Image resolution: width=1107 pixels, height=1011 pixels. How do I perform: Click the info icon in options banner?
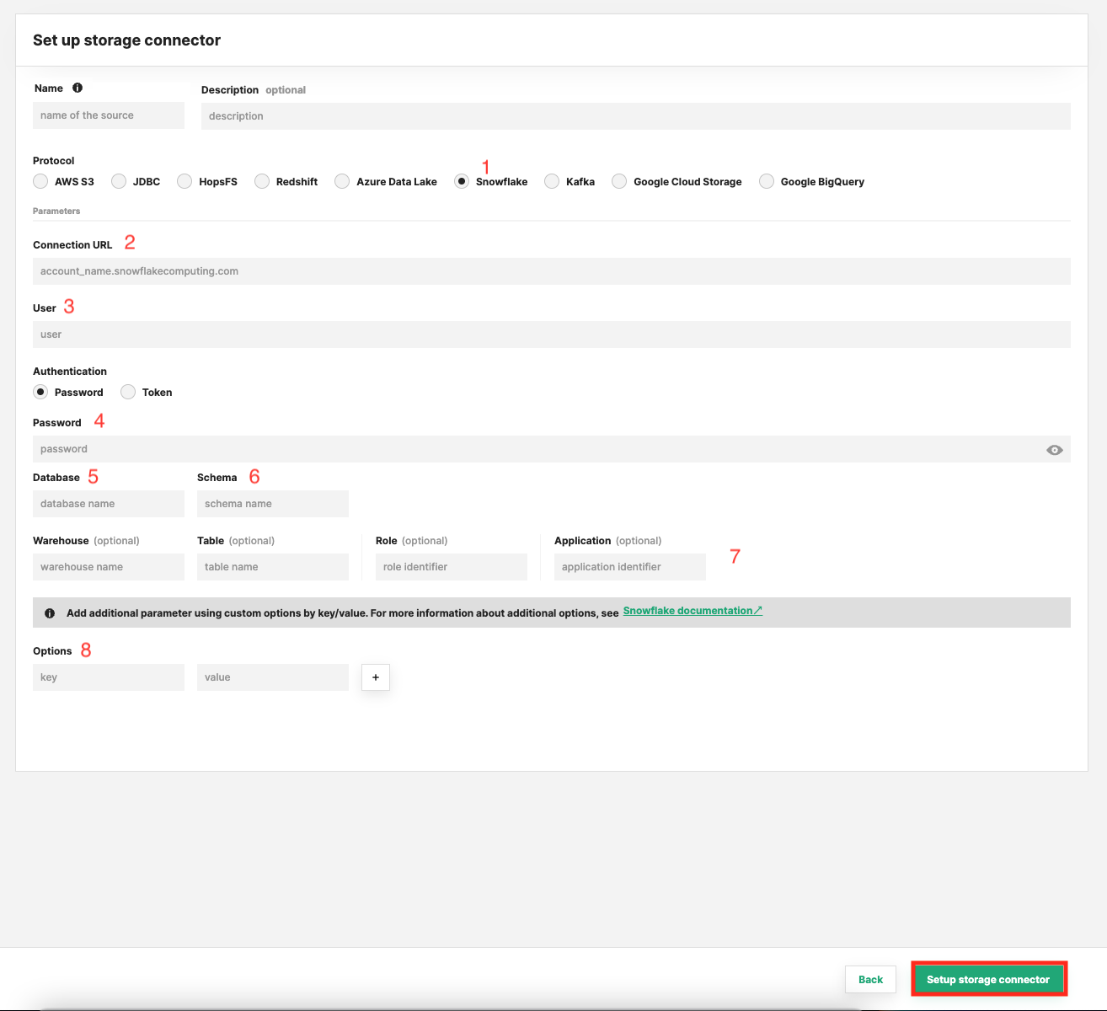tap(50, 613)
